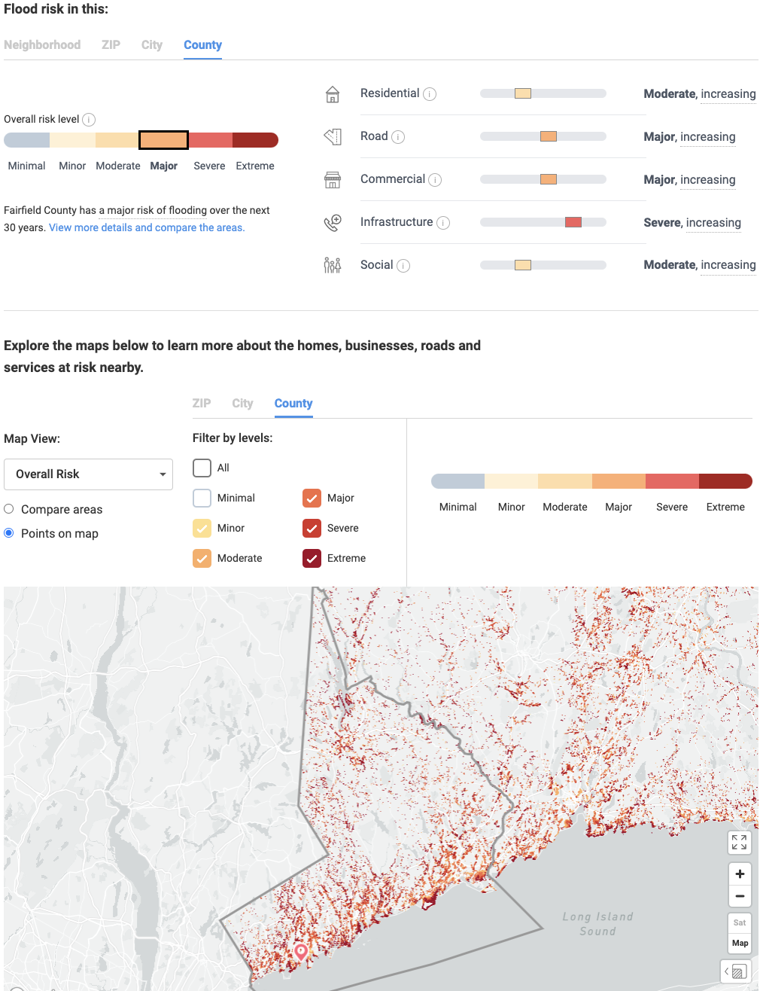This screenshot has height=991, width=760.
Task: Click the Road sign icon
Action: pos(332,137)
